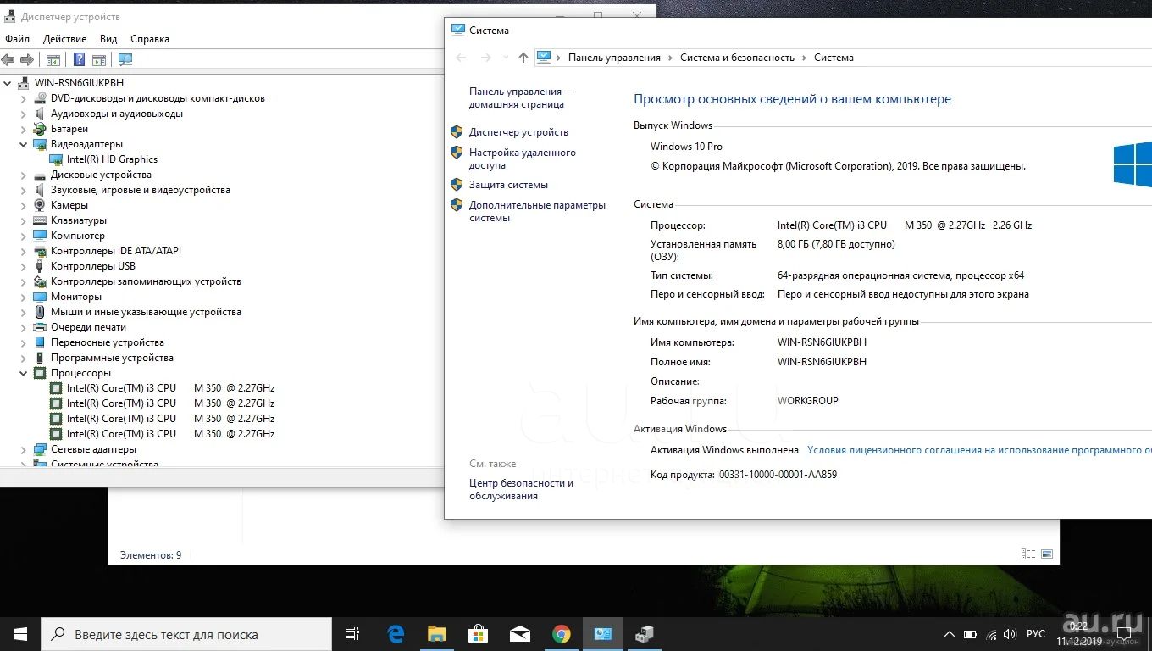Click Настройка удаленного доступа link
This screenshot has width=1152, height=651.
click(x=523, y=159)
